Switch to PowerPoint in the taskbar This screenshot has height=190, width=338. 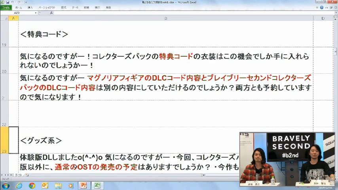pyautogui.click(x=84, y=186)
